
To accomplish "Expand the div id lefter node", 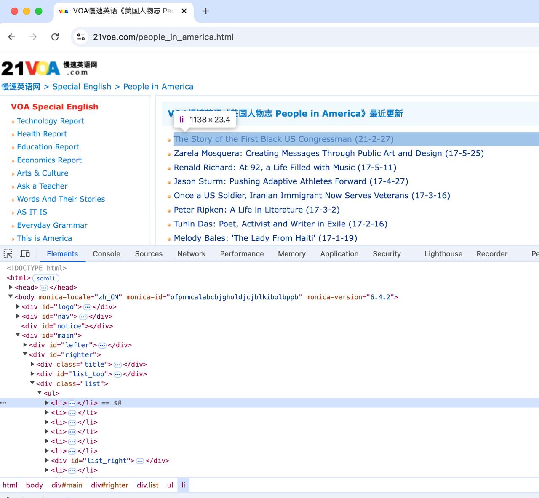I will 25,345.
